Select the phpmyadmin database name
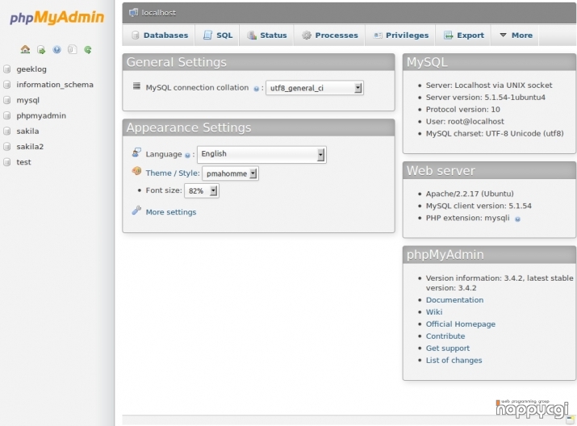This screenshot has height=426, width=577. pos(41,115)
